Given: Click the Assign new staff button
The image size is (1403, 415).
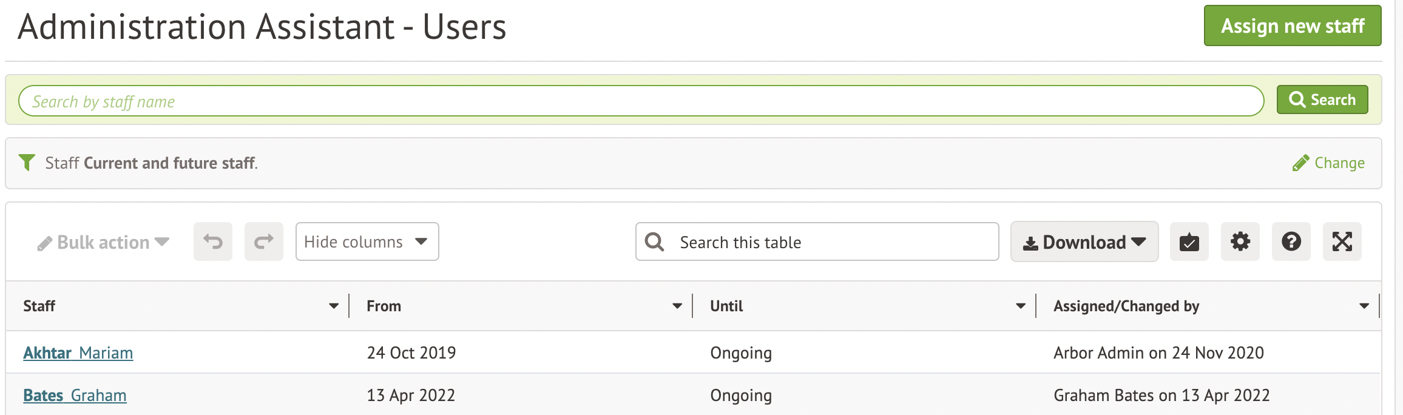Looking at the screenshot, I should pyautogui.click(x=1292, y=25).
